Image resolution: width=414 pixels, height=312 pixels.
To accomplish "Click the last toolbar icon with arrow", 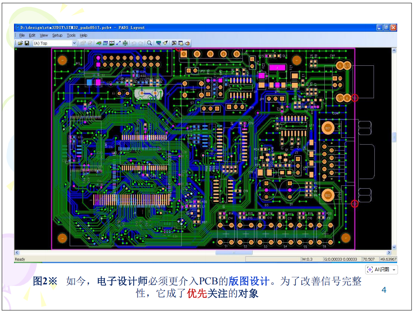I will click(187, 43).
